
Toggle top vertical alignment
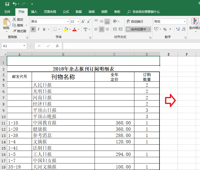tap(96, 21)
